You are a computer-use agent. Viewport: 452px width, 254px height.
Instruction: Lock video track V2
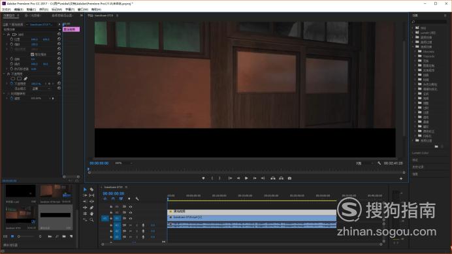coord(111,212)
